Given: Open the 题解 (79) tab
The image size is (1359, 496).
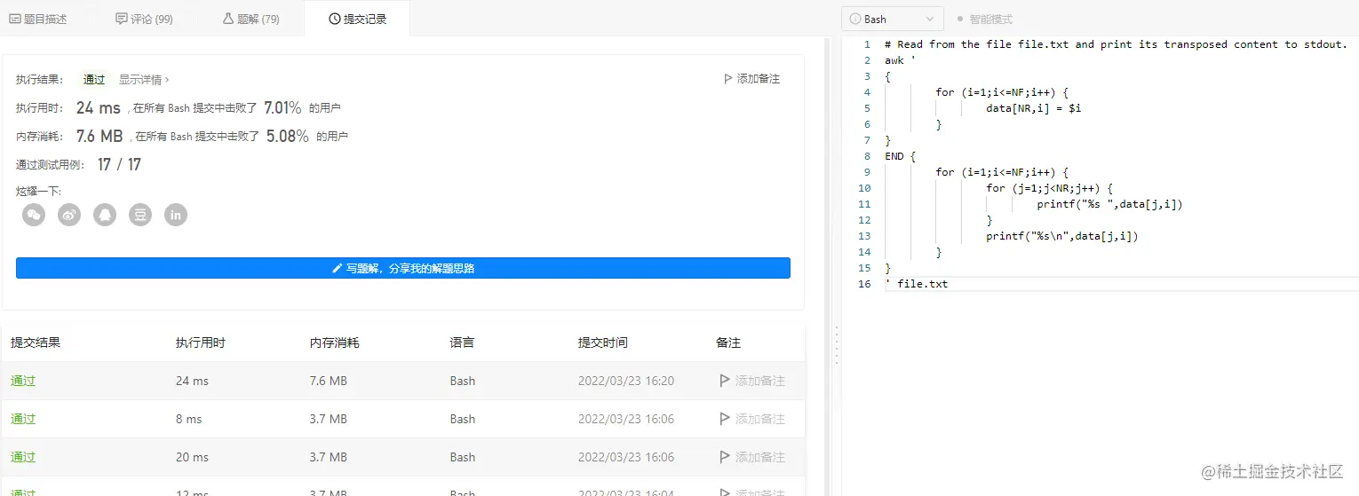Looking at the screenshot, I should (251, 19).
